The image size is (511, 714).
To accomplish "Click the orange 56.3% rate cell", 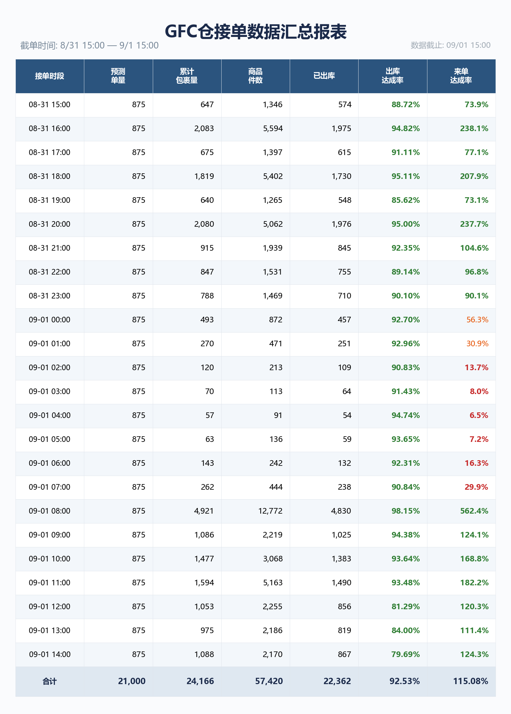I will (477, 320).
